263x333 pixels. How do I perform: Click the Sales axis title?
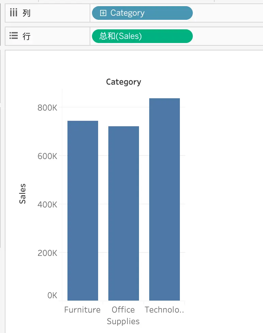(x=22, y=194)
